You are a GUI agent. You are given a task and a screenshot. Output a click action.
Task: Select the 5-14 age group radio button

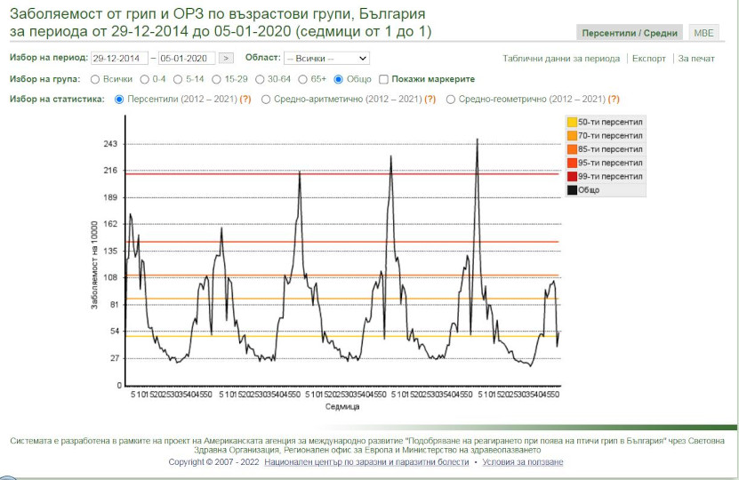click(178, 80)
